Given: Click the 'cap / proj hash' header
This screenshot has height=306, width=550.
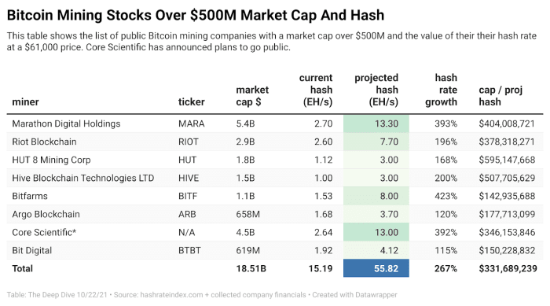Looking at the screenshot, I should (x=500, y=96).
